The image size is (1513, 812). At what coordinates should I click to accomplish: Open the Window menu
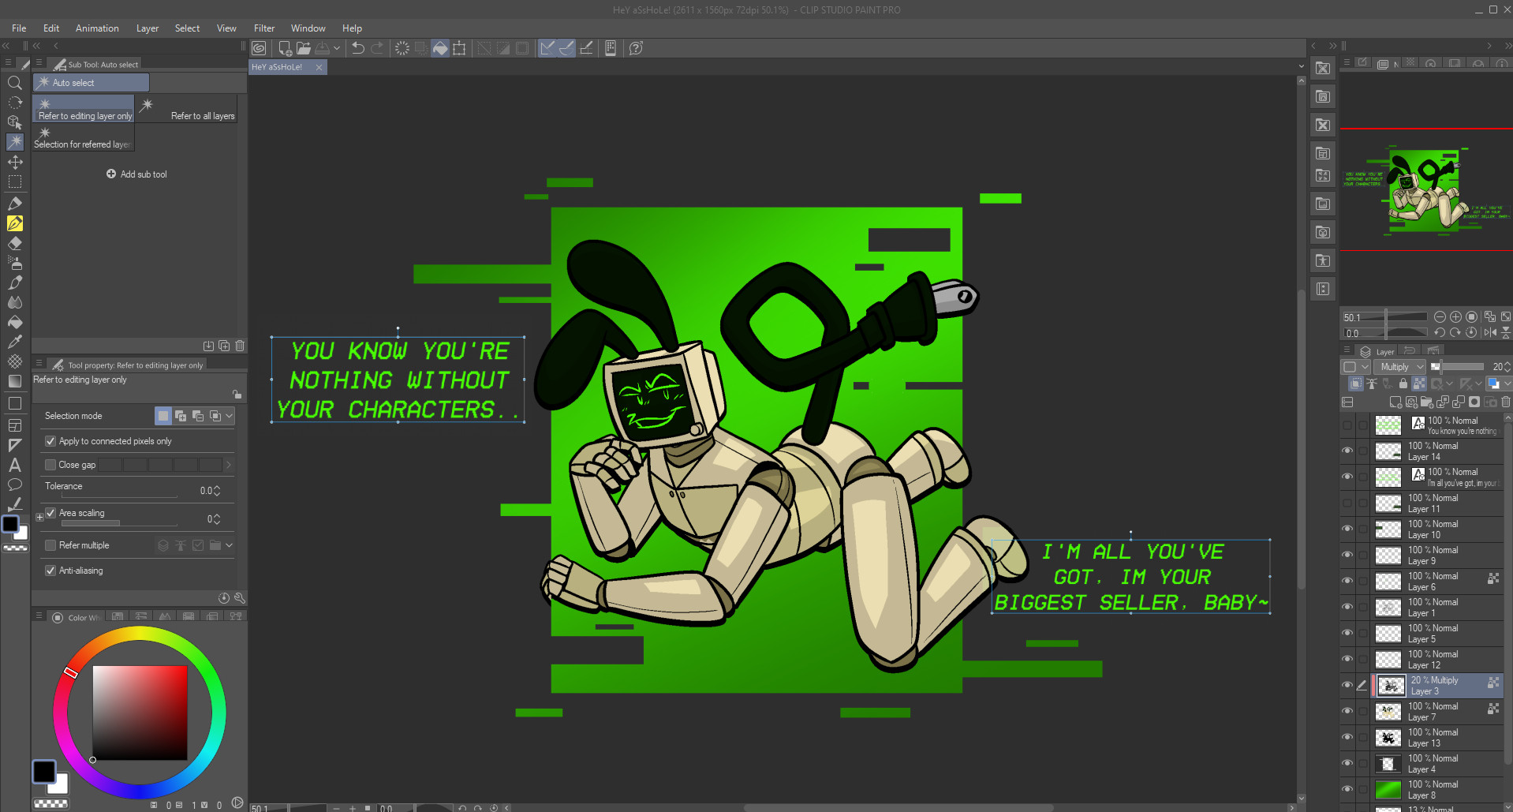[308, 28]
